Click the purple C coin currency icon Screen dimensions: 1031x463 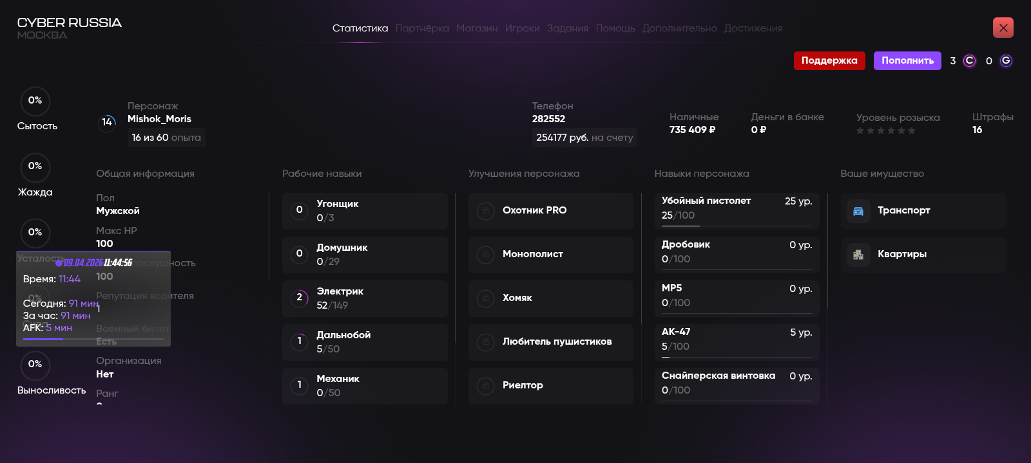(969, 61)
